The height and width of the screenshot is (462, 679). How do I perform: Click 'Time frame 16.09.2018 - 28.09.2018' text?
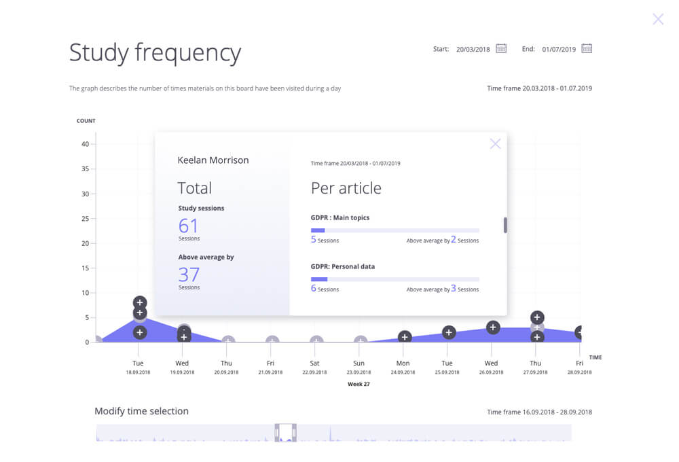click(x=540, y=412)
